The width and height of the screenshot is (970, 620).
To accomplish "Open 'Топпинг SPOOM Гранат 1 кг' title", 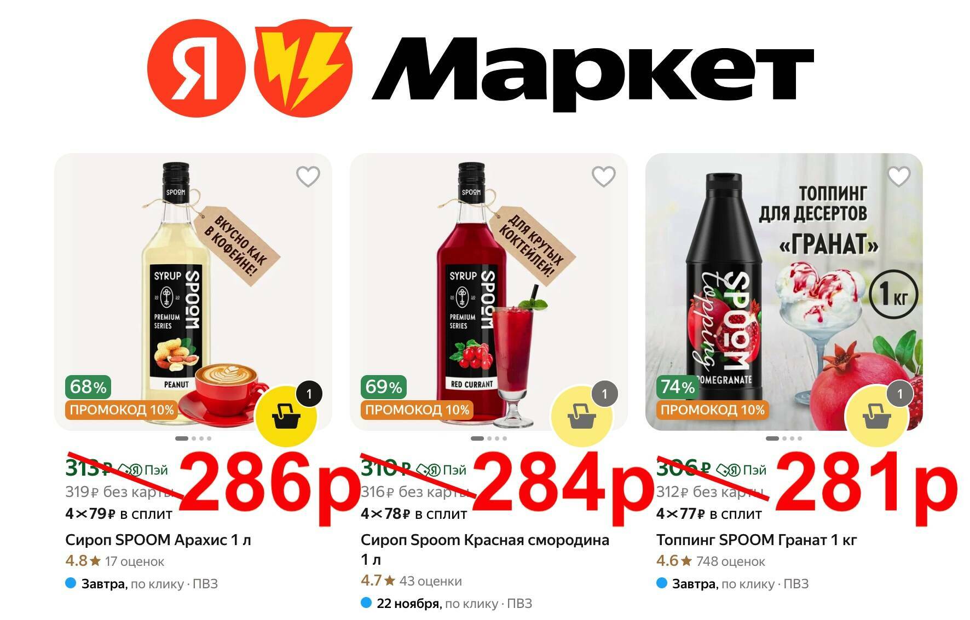I will pyautogui.click(x=757, y=540).
